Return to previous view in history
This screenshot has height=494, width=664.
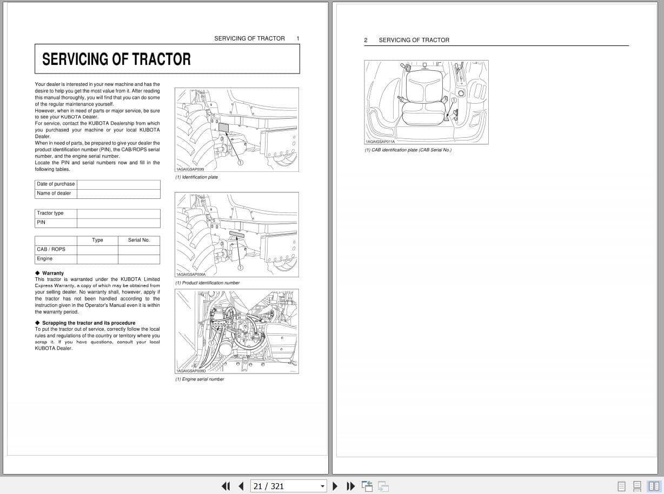[x=367, y=486]
